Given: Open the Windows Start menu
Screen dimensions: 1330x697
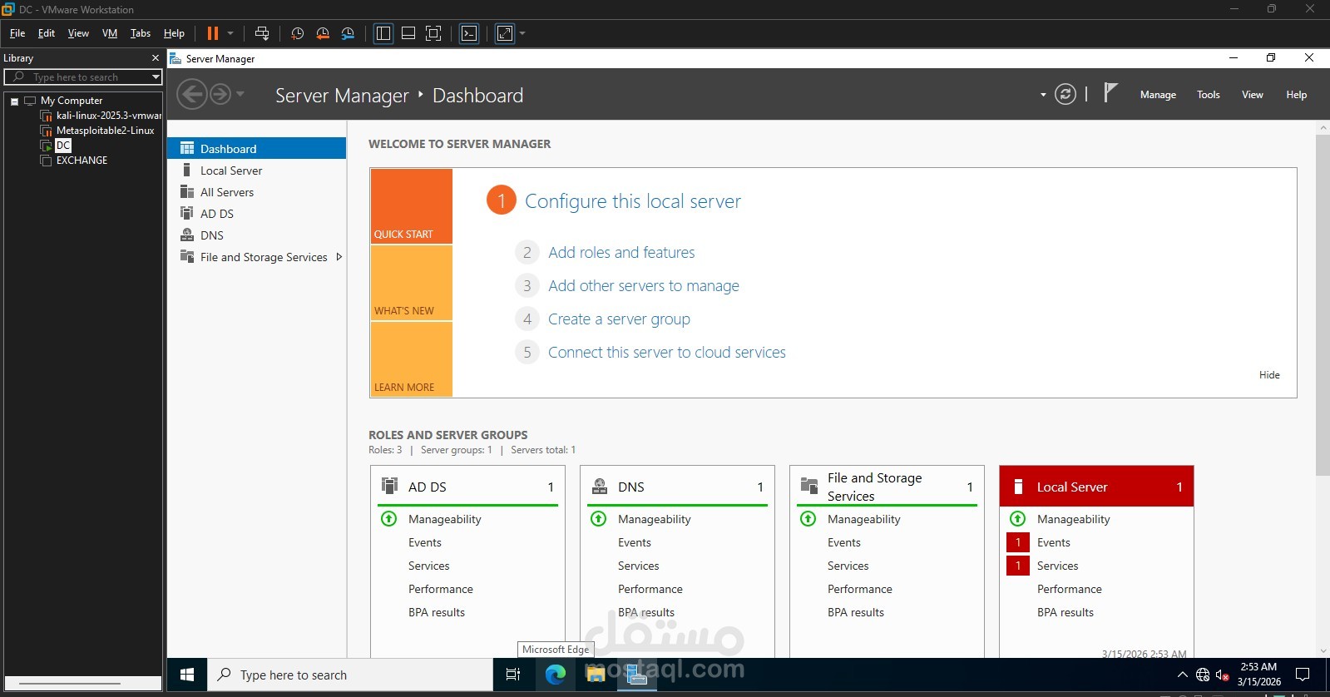Looking at the screenshot, I should point(187,675).
